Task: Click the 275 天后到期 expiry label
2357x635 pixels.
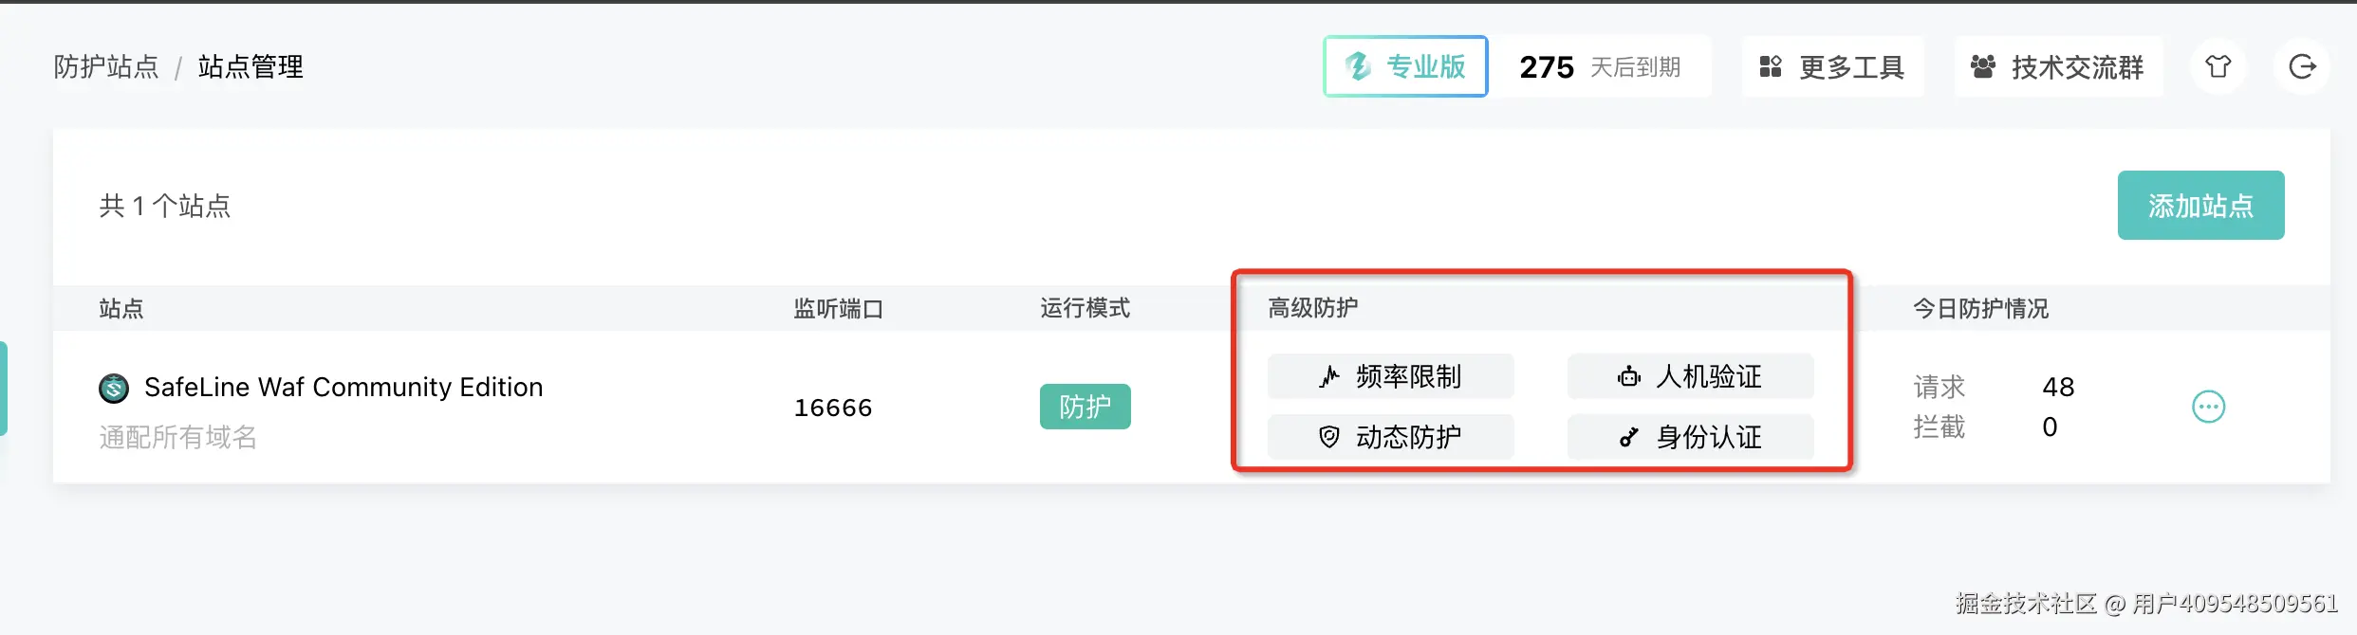Action: [1600, 67]
